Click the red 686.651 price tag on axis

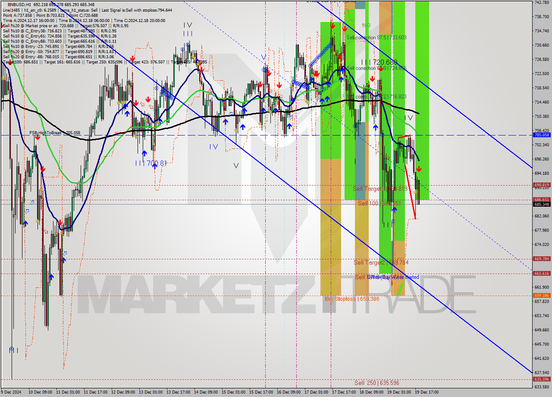click(x=542, y=200)
